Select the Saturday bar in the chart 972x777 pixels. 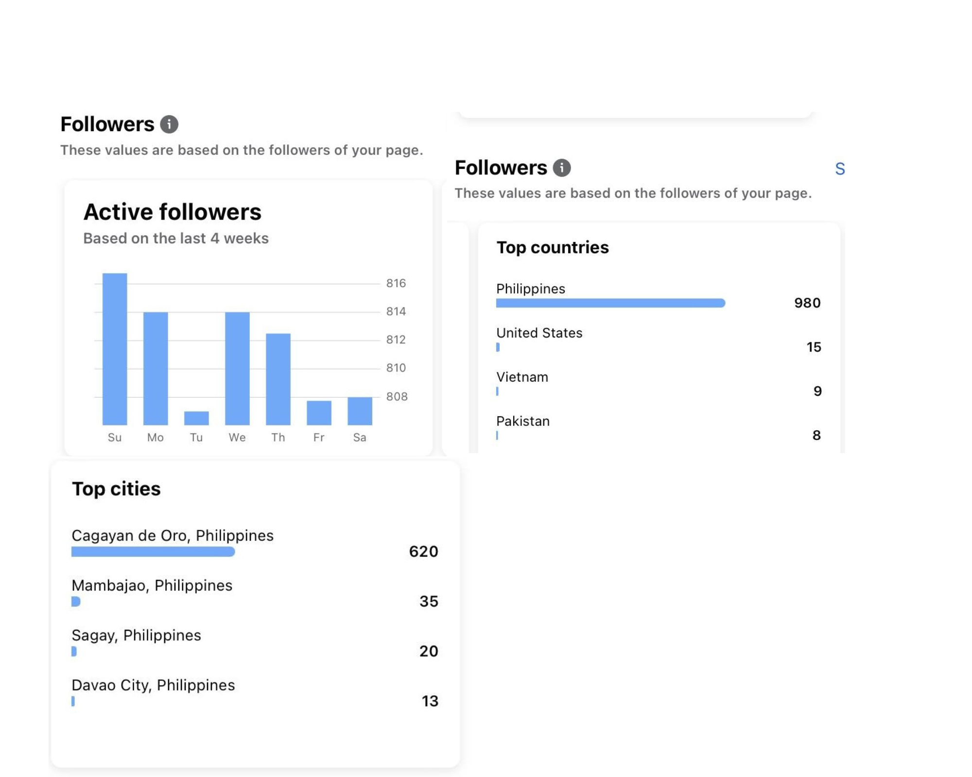360,411
